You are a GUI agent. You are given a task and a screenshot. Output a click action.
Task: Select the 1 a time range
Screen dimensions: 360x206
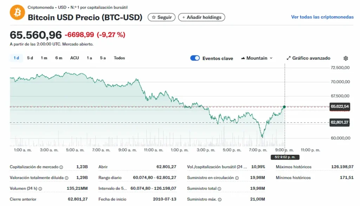click(x=89, y=58)
